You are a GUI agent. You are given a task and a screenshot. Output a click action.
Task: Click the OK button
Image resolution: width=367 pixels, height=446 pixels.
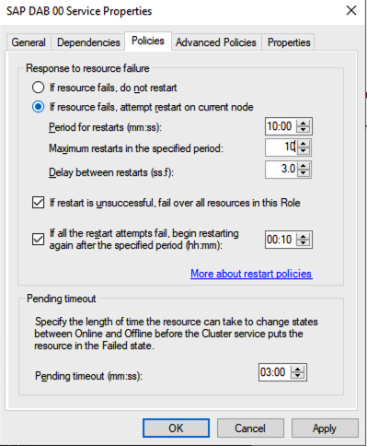point(176,428)
